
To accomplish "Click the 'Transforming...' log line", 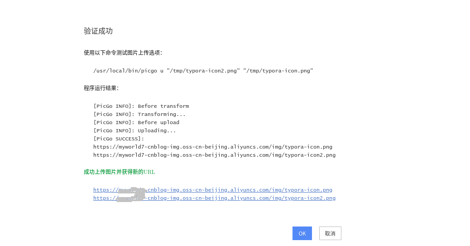I will pos(139,114).
